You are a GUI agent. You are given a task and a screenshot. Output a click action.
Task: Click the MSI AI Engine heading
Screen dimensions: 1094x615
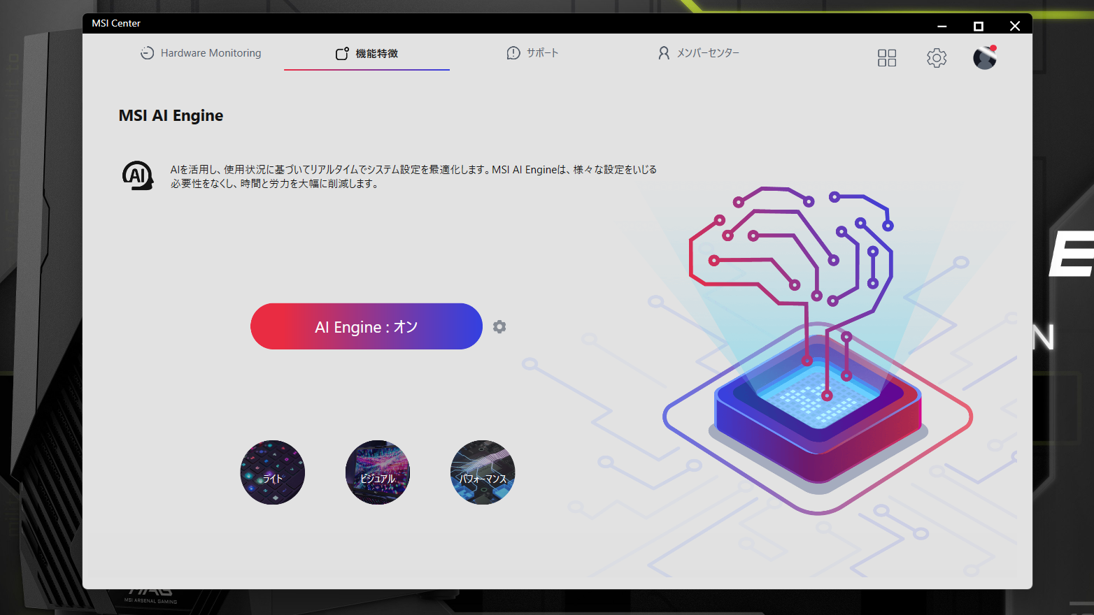[x=171, y=115]
